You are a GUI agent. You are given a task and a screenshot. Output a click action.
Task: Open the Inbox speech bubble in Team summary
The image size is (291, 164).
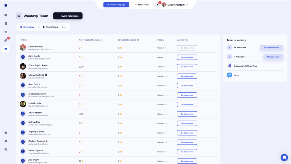230,75
